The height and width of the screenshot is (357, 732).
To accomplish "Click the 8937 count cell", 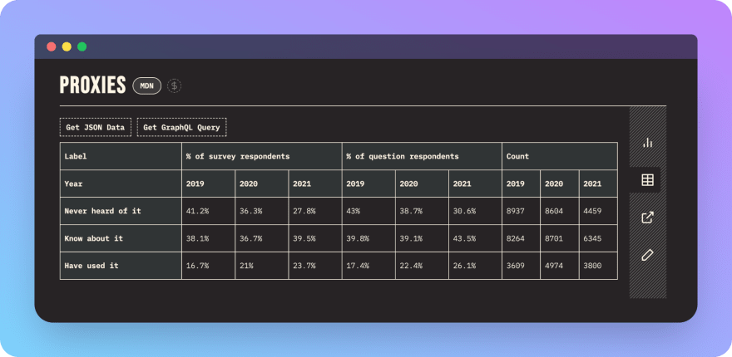I will click(521, 211).
